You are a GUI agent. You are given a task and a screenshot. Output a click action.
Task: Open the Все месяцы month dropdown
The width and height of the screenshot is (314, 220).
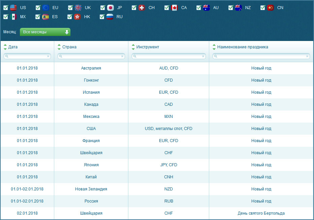(45, 32)
